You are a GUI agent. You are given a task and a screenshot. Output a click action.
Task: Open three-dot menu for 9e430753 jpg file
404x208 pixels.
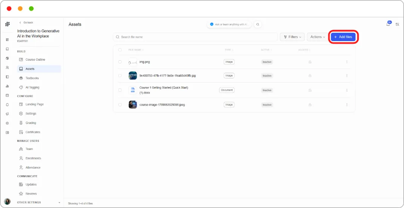[x=347, y=76]
